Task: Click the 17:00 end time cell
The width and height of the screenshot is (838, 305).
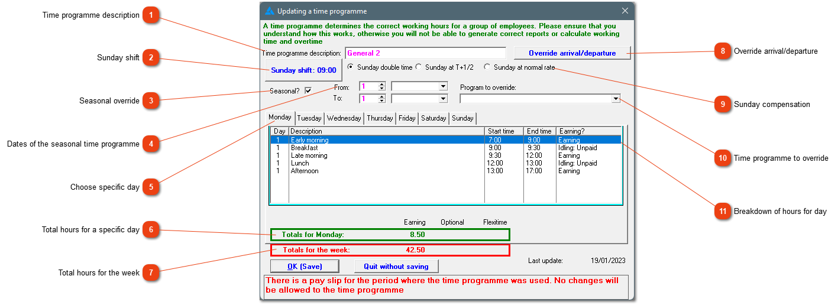Action: pos(533,171)
